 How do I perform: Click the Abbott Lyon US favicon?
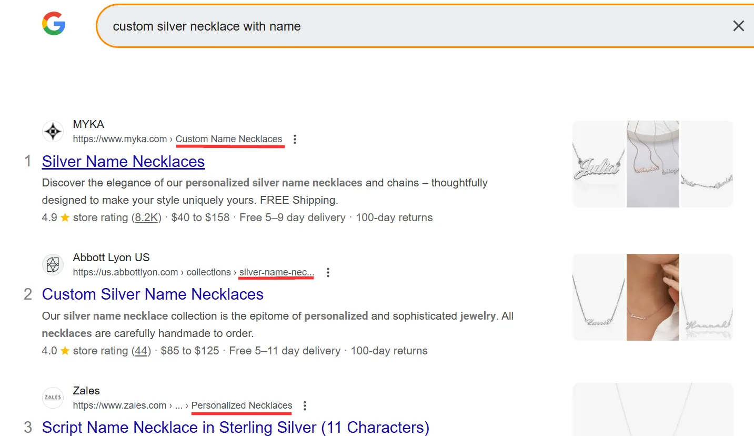coord(53,265)
